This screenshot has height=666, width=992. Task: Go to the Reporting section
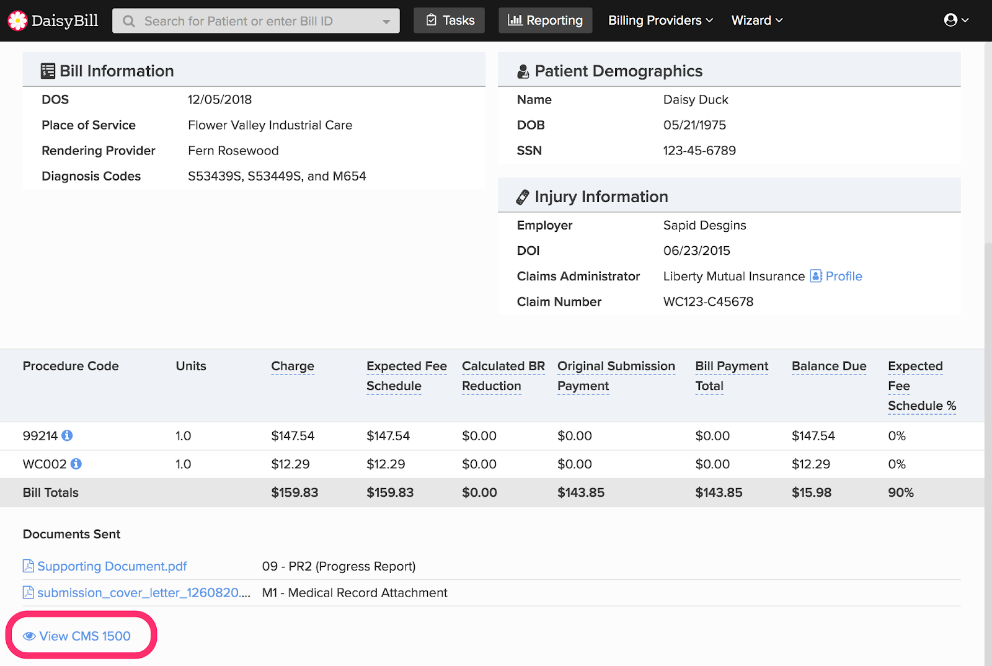coord(545,20)
